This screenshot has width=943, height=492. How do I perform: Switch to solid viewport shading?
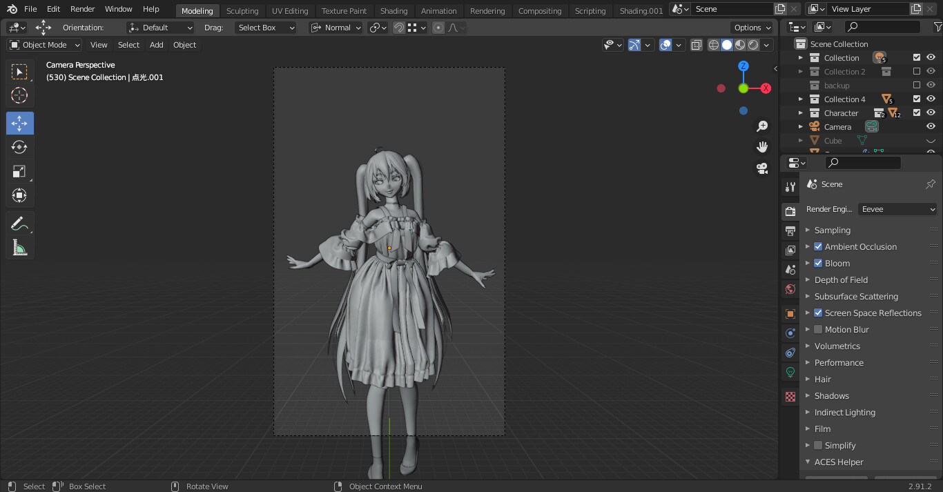coord(727,45)
